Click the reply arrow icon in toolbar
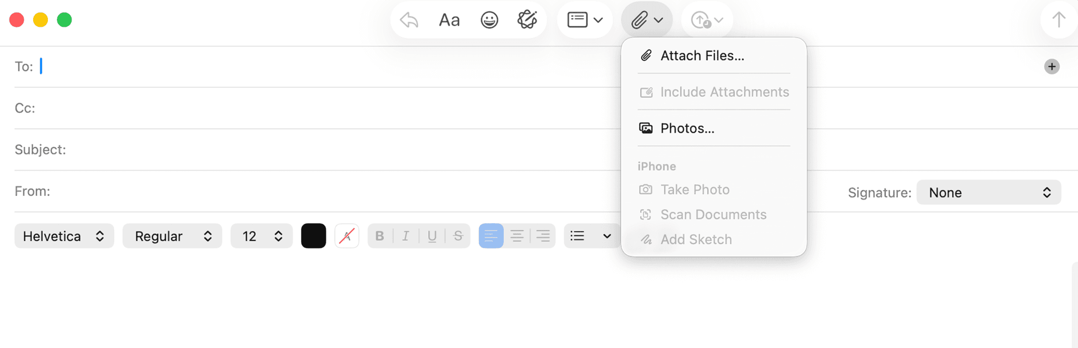This screenshot has height=348, width=1078. coord(409,20)
